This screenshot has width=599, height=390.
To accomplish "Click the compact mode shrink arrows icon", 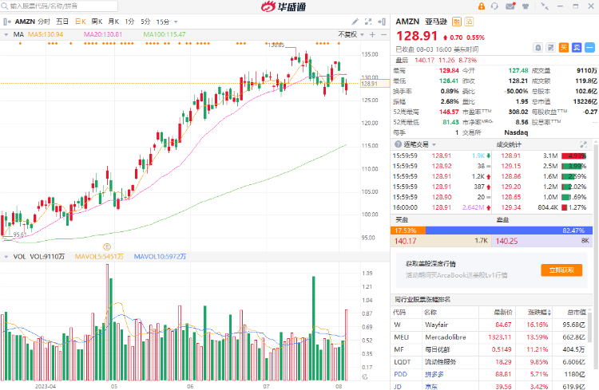I will pos(545,6).
